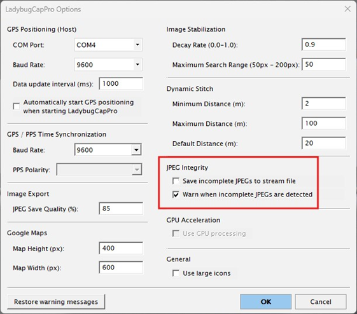Click the Cancel button
Image resolution: width=357 pixels, height=314 pixels.
[321, 302]
